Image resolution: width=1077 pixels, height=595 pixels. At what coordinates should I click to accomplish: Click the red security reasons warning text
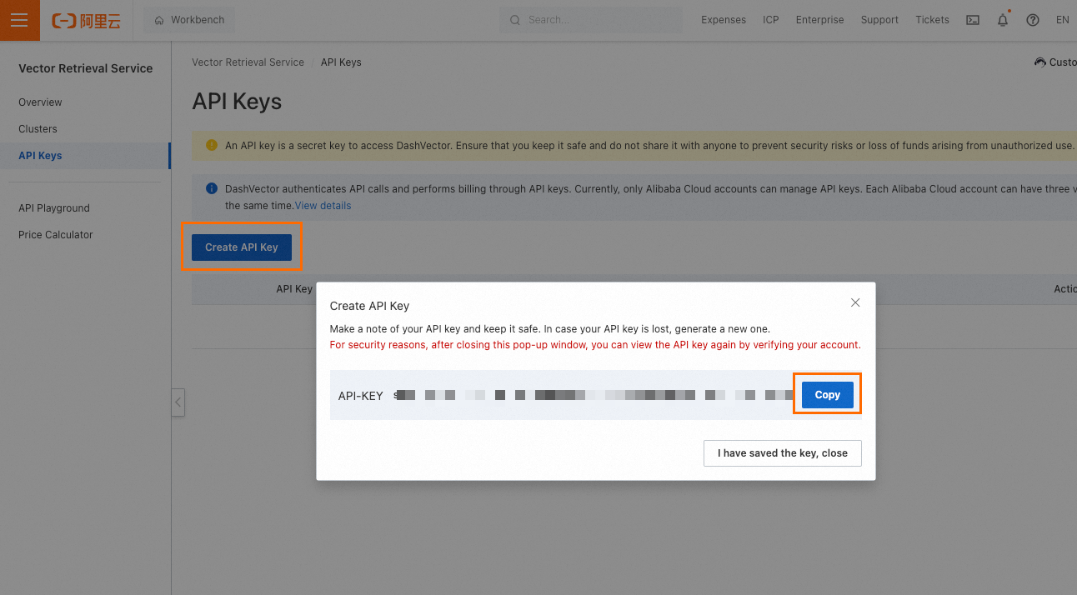click(595, 345)
